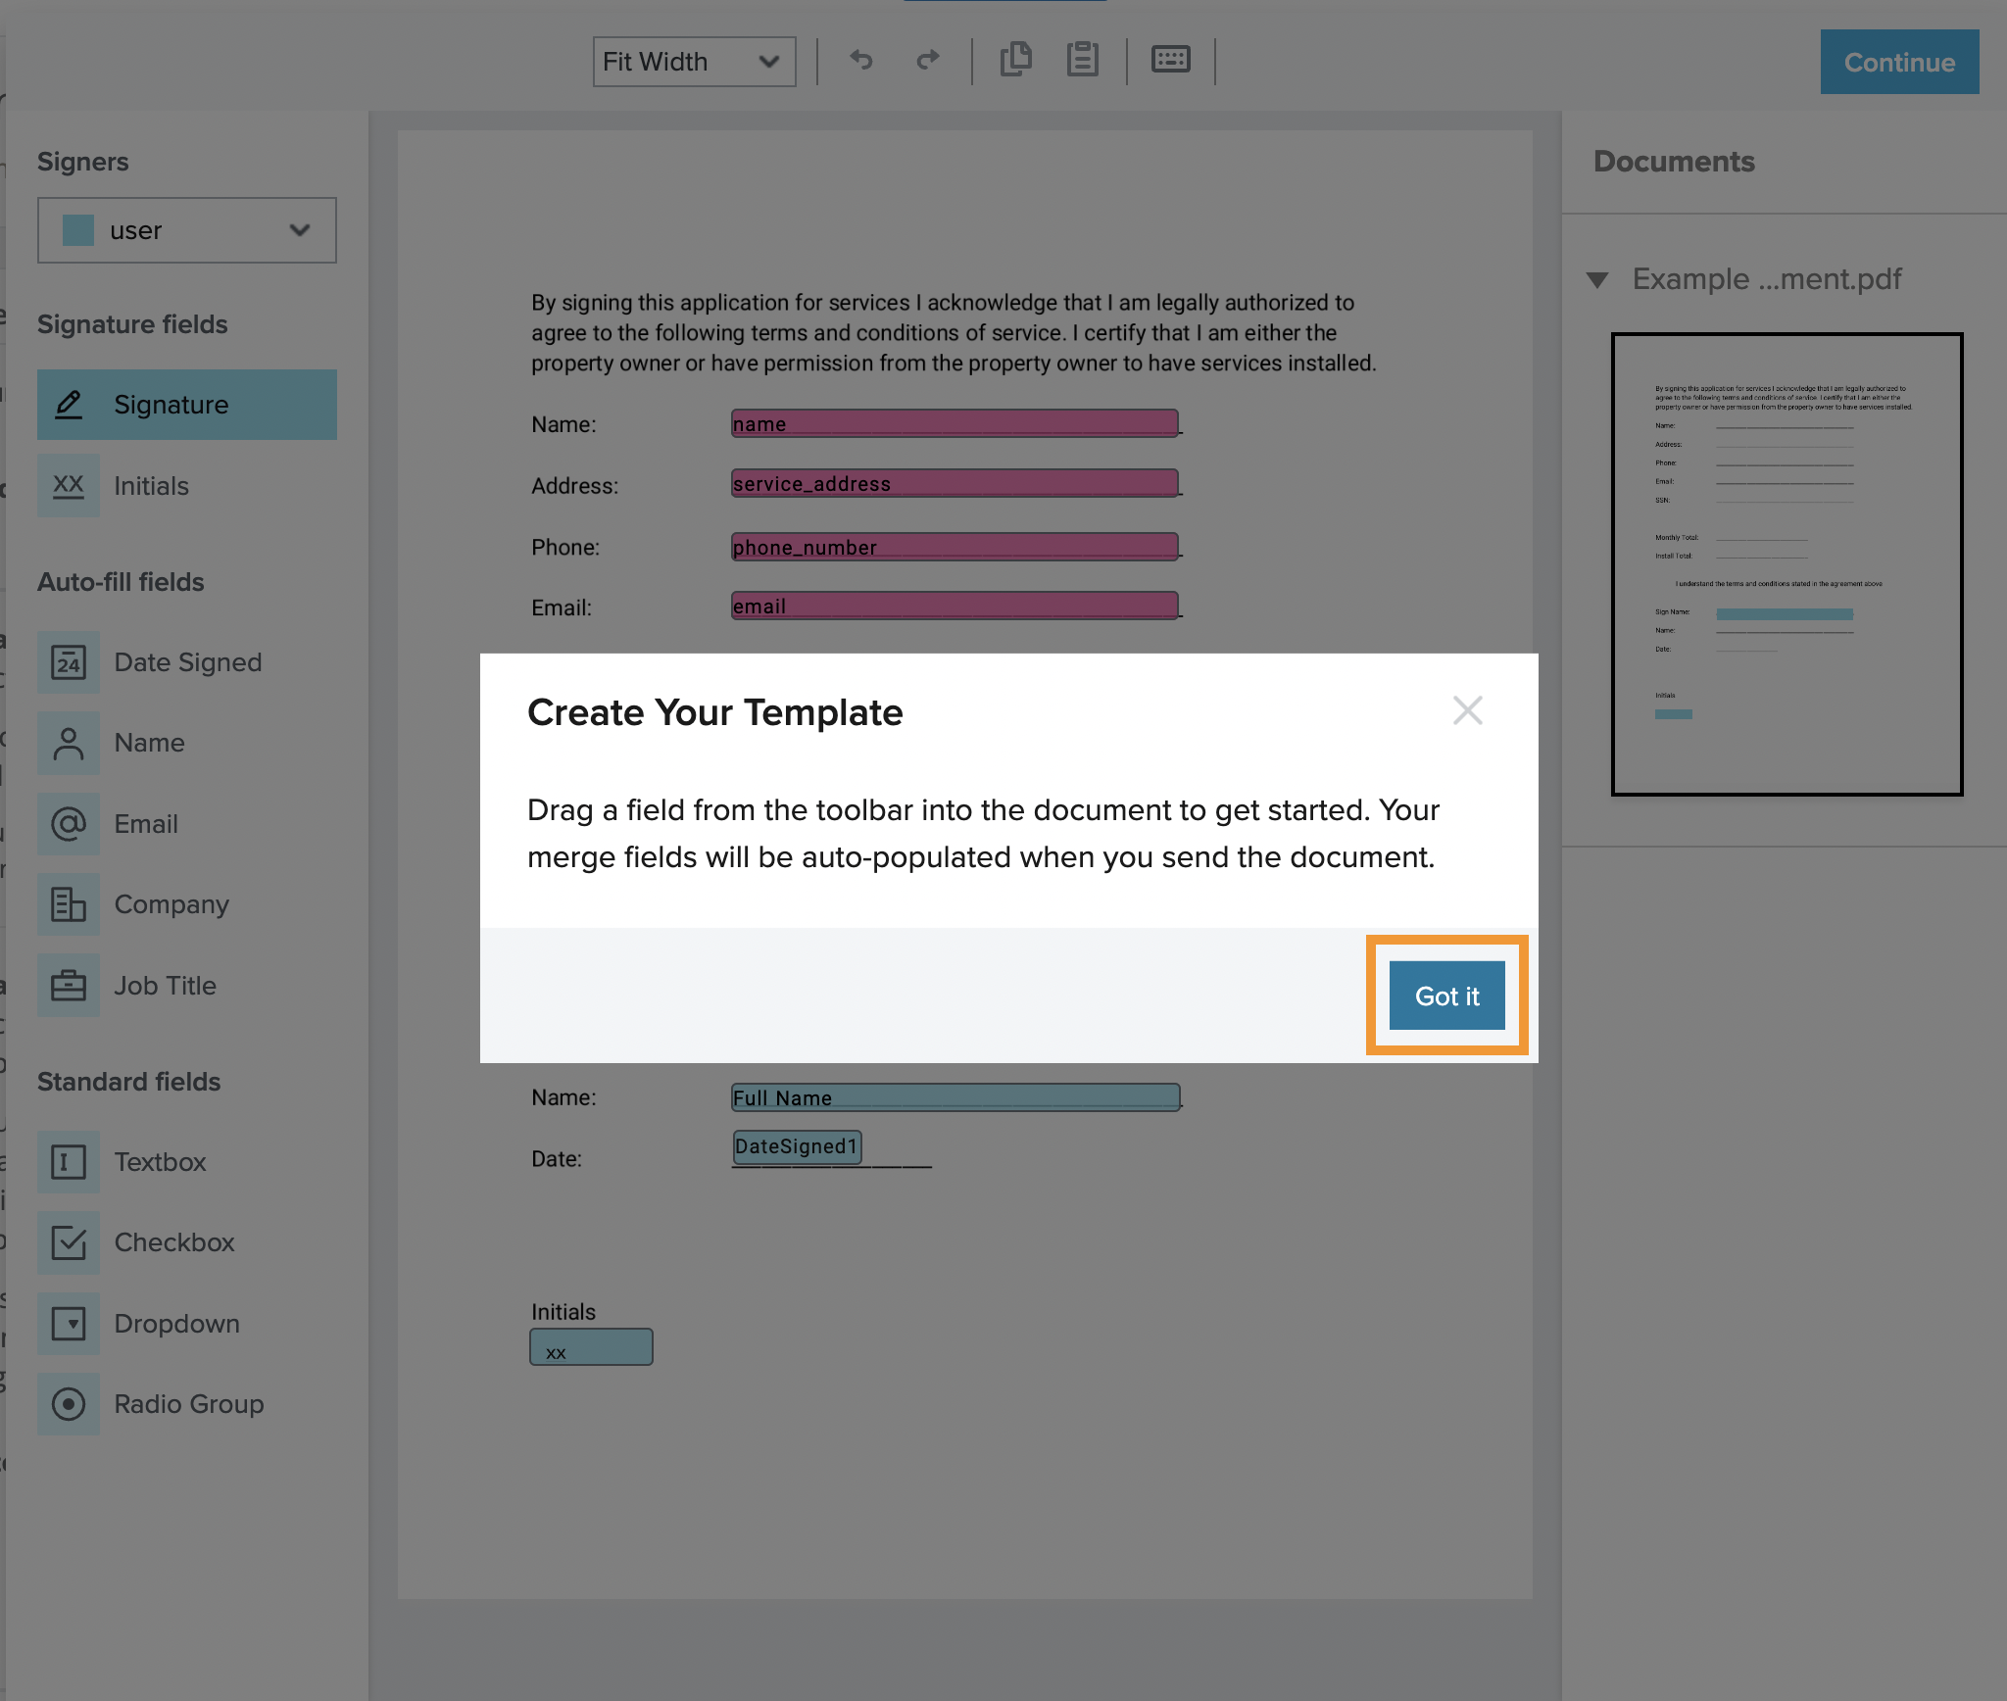Collapse the Example ...ment.pdf document entry
Viewport: 2007px width, 1701px height.
pos(1599,279)
